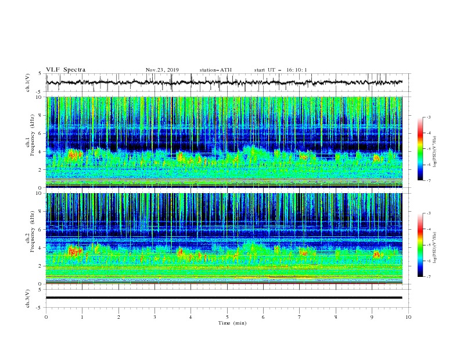Click the ch.2 red burst near 9.1 min
This screenshot has width=460, height=356.
point(376,254)
